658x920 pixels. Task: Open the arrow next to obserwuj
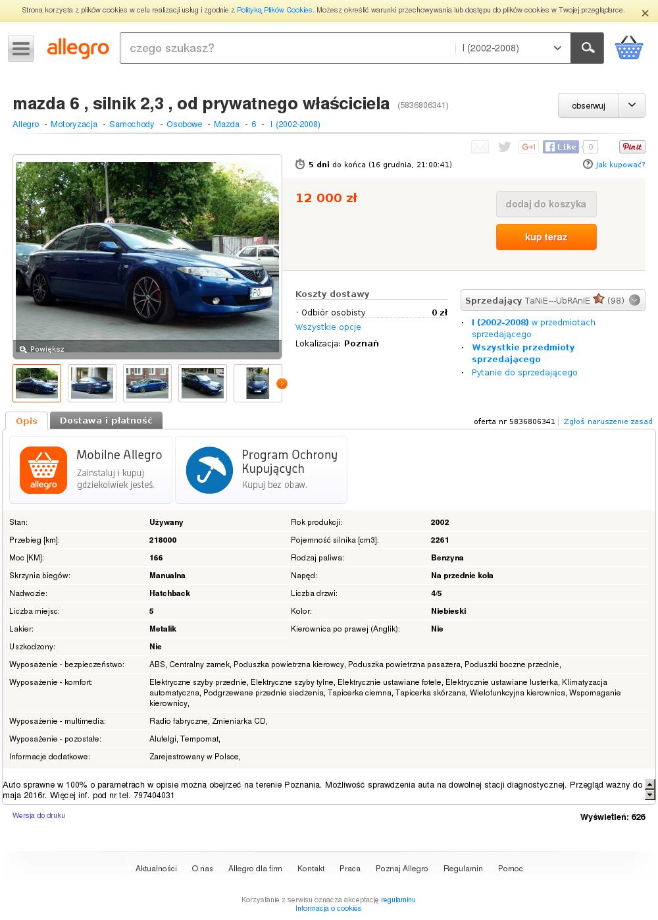tap(632, 105)
